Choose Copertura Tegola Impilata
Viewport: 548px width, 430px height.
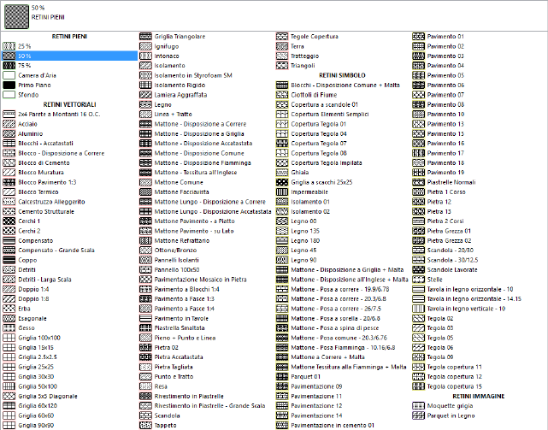(326, 162)
